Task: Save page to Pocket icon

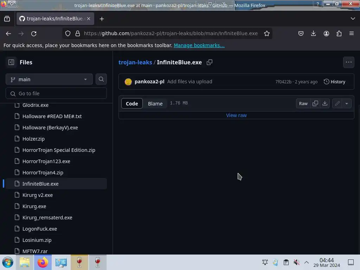Action: click(301, 33)
